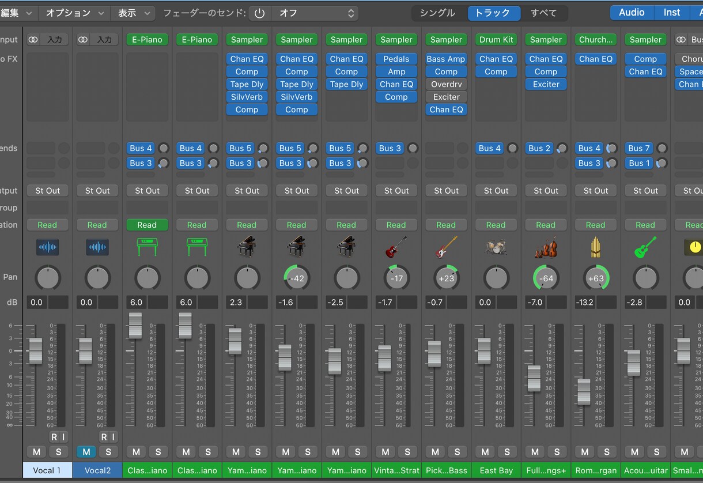Switch to トラック mixer view

coord(494,13)
